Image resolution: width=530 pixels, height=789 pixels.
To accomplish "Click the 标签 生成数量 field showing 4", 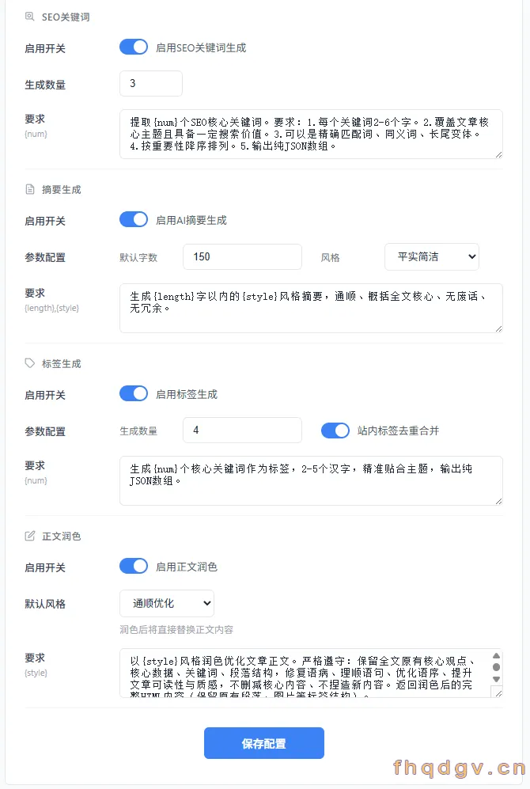I will tap(242, 431).
